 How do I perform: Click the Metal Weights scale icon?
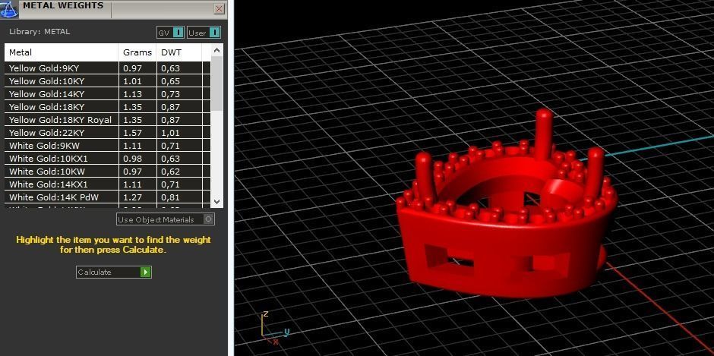pyautogui.click(x=9, y=8)
